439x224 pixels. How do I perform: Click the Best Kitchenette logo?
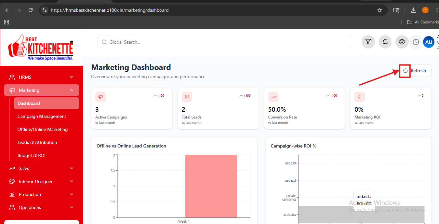41,48
